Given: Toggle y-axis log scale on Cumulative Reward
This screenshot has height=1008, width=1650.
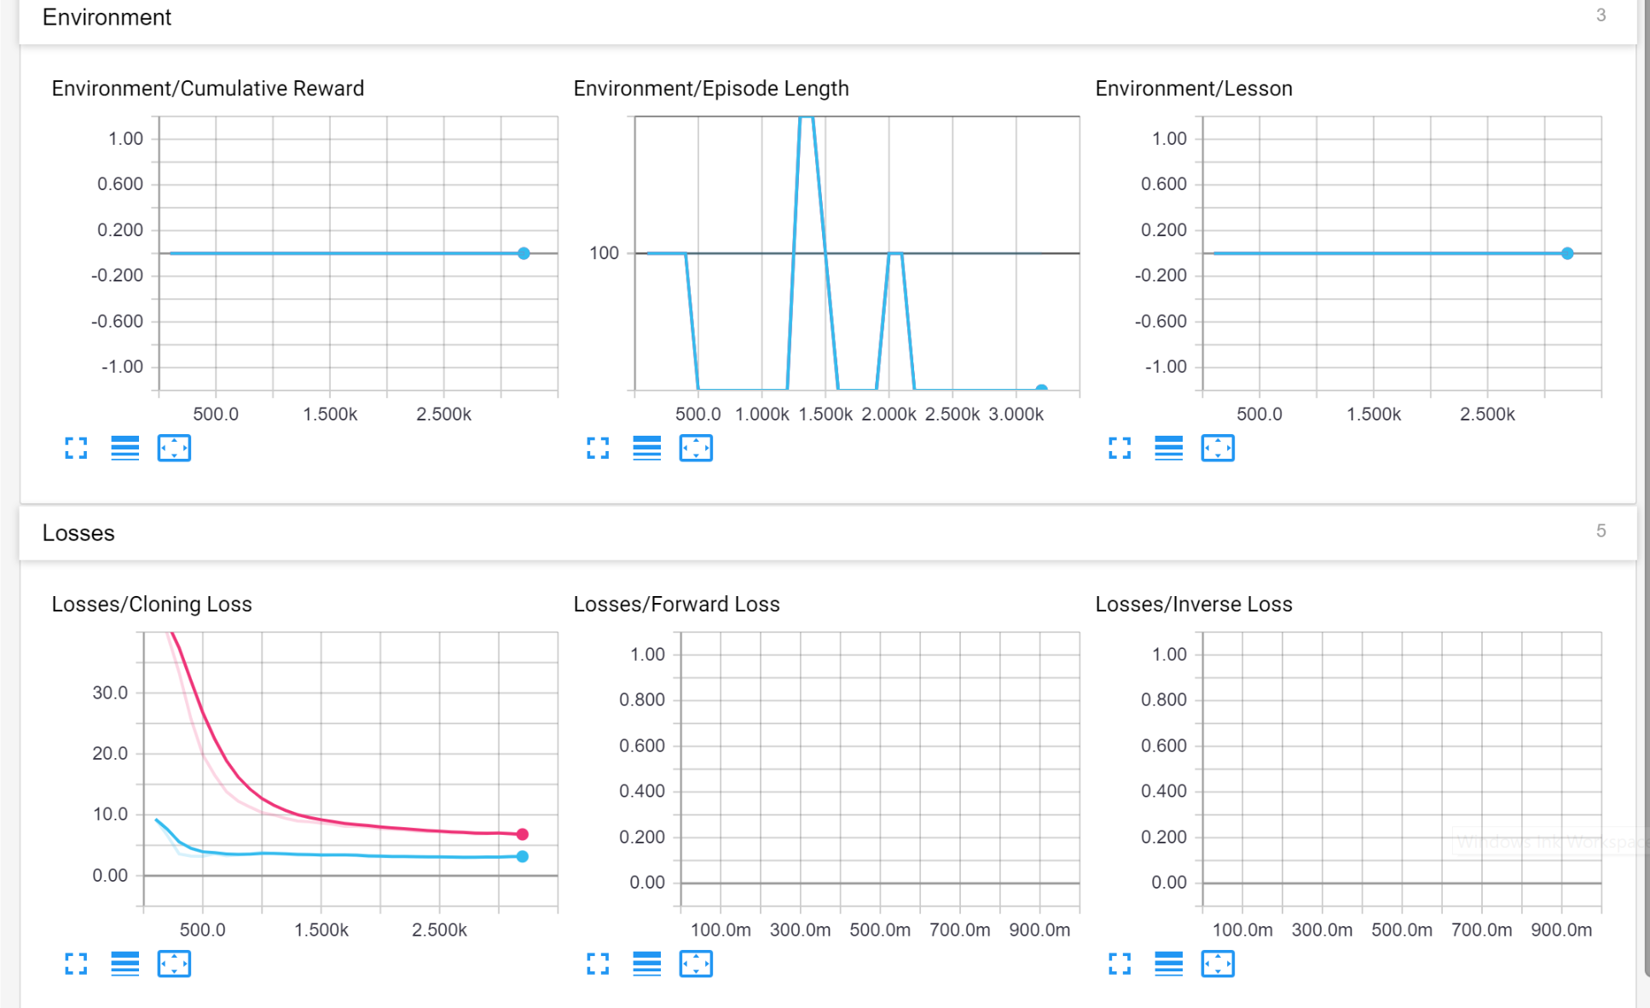Looking at the screenshot, I should point(124,448).
